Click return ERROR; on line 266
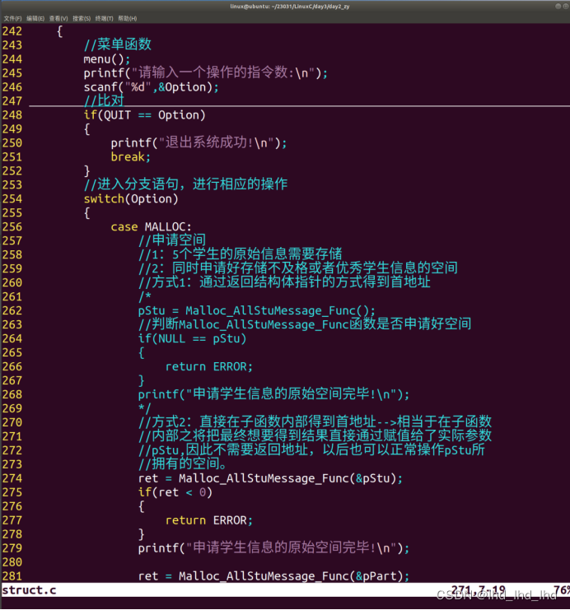 coord(208,366)
